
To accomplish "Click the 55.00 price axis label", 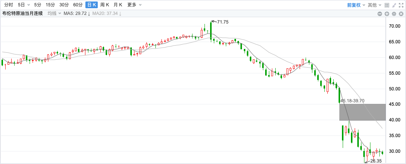I will tap(395, 73).
